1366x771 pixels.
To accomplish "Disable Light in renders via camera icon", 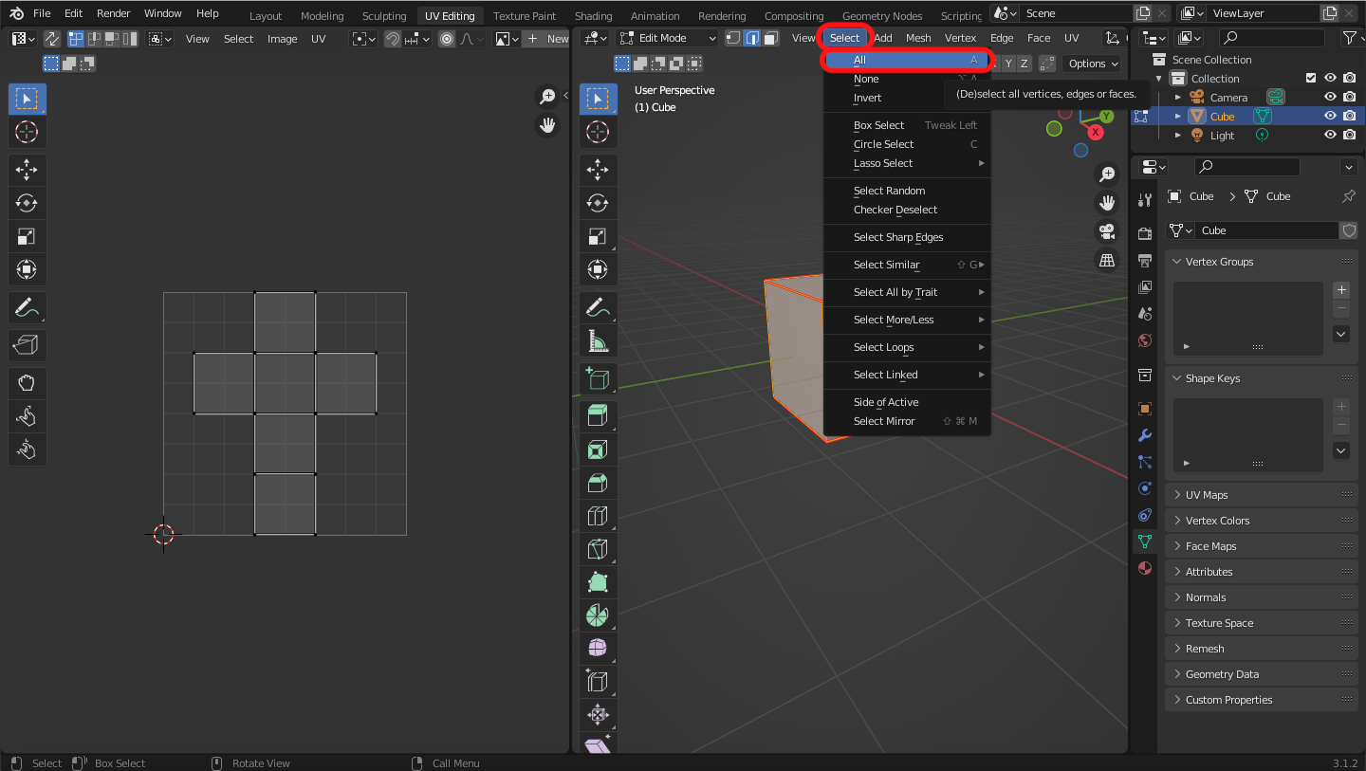I will click(x=1349, y=136).
